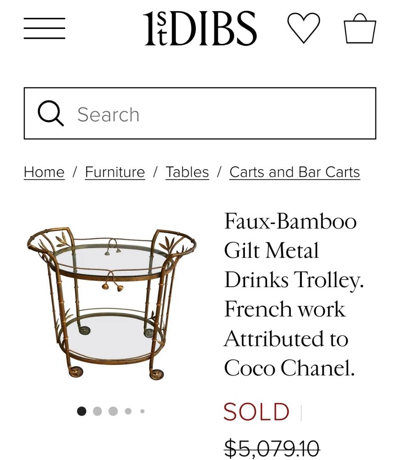The height and width of the screenshot is (460, 400).
Task: Click the crossed-out $5,079.10 price
Action: pos(272,448)
